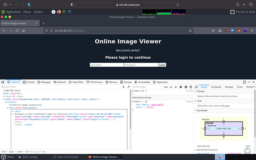This screenshot has width=256, height=160.
Task: Collapse the div form-group node
Action: click(x=8, y=108)
